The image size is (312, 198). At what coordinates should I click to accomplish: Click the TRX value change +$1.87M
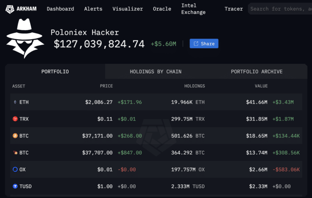[x=283, y=119]
